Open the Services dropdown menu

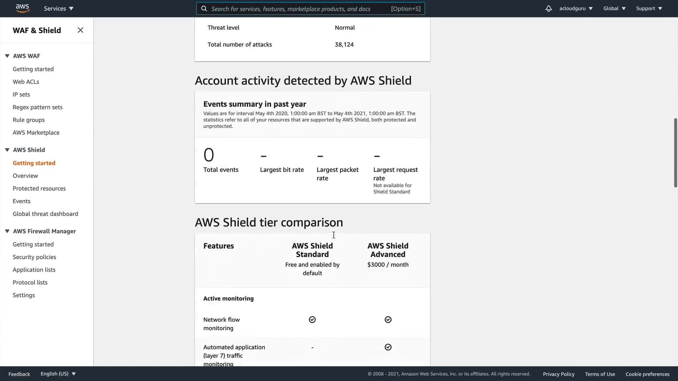click(59, 8)
